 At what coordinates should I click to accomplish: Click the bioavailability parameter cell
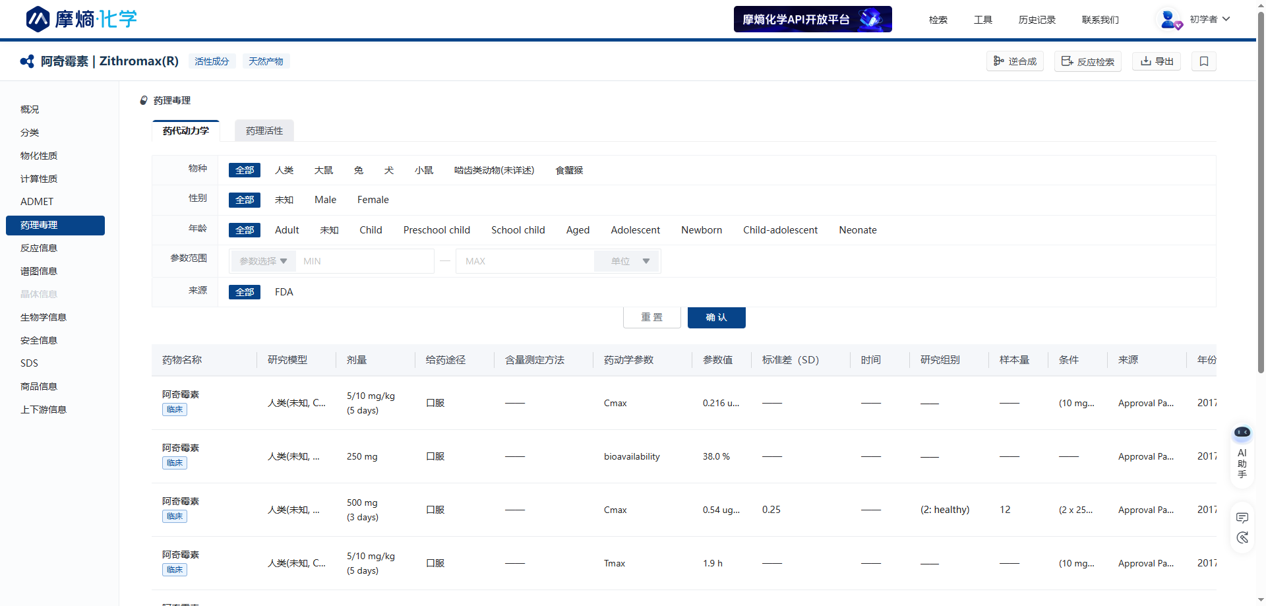coord(632,456)
